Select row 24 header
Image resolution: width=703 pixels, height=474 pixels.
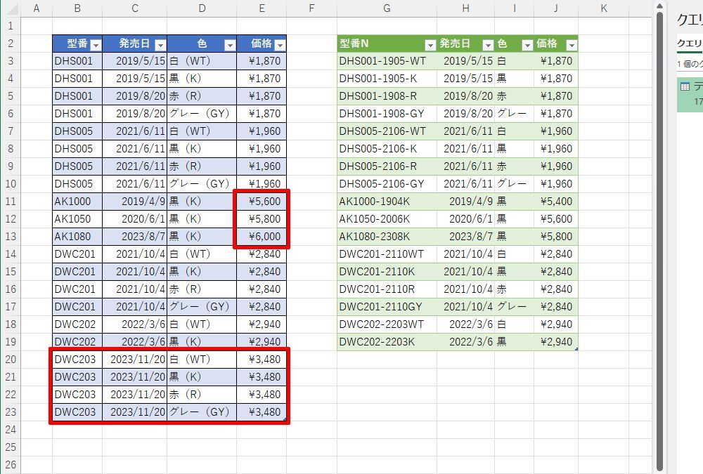point(11,430)
